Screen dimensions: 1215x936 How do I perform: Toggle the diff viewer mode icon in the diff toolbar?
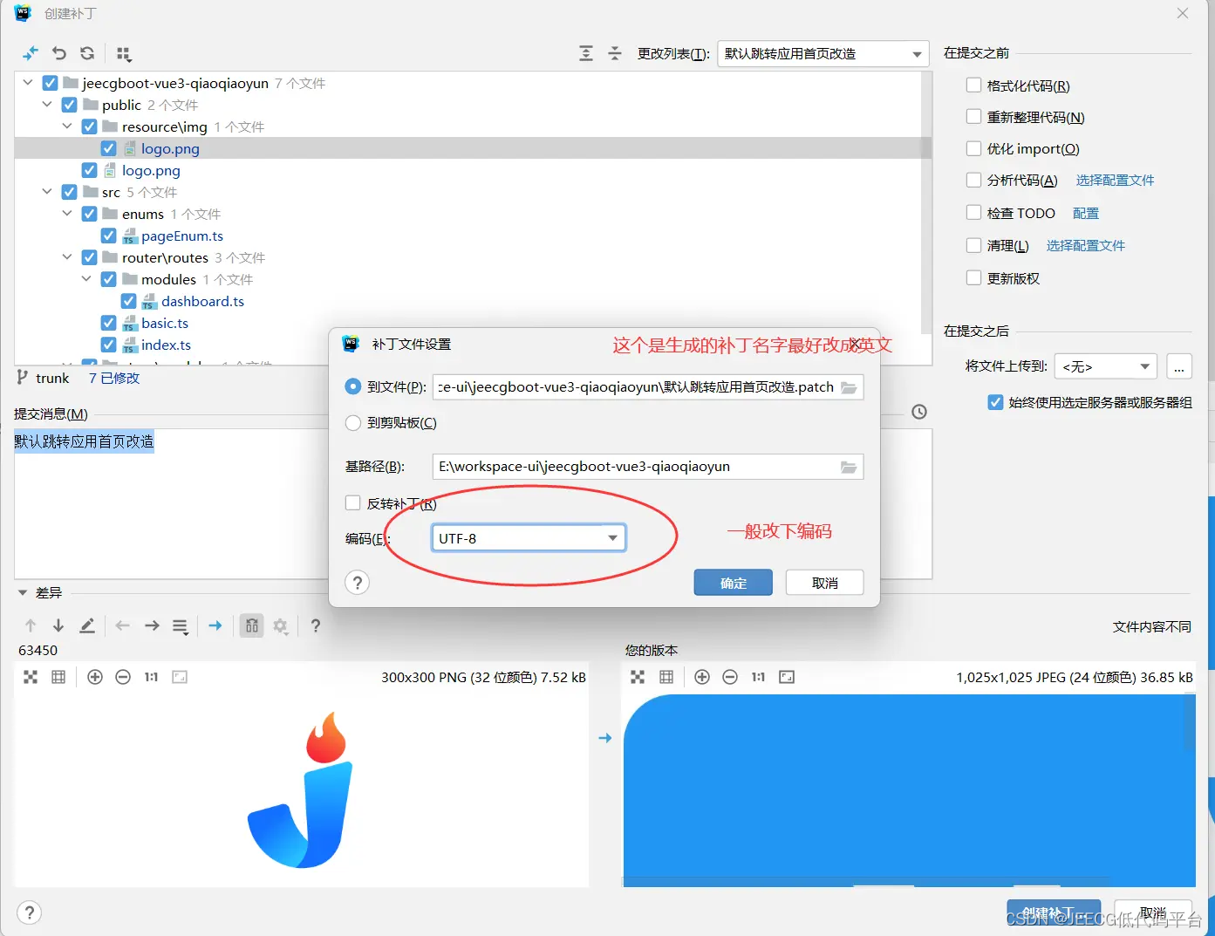click(251, 625)
